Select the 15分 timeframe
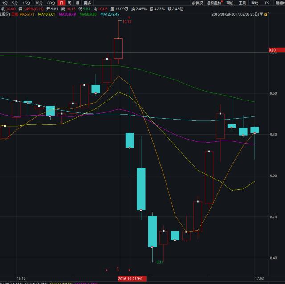The image size is (285, 284). [x=27, y=3]
